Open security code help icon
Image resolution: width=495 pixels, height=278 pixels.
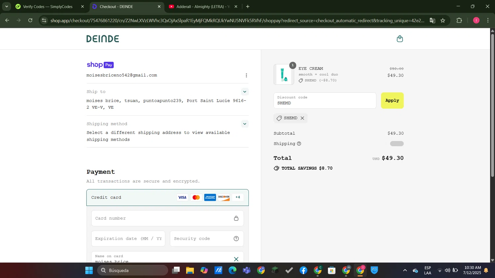click(x=236, y=239)
